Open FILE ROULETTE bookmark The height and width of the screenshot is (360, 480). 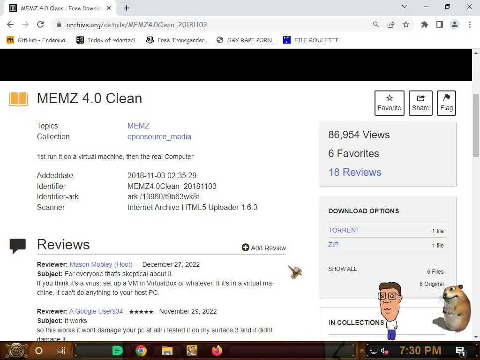311,40
